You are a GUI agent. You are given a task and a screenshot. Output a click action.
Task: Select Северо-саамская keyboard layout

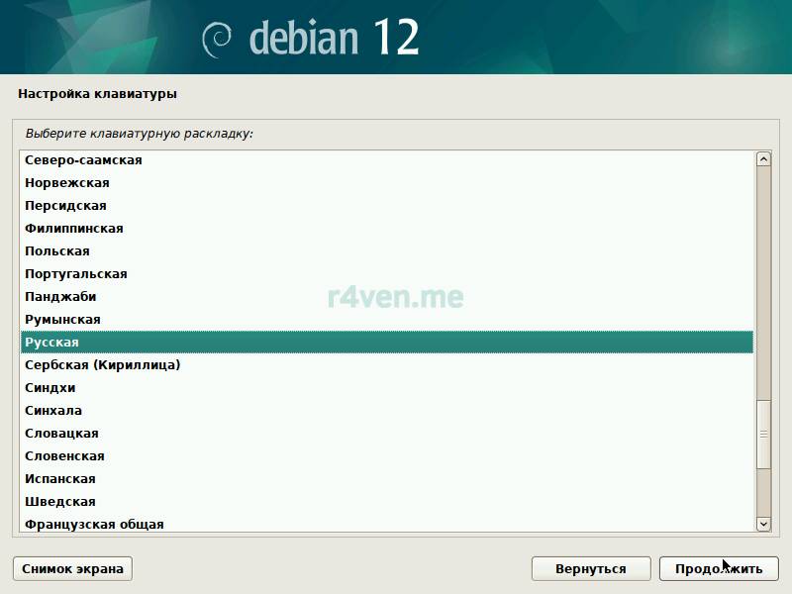(x=83, y=160)
